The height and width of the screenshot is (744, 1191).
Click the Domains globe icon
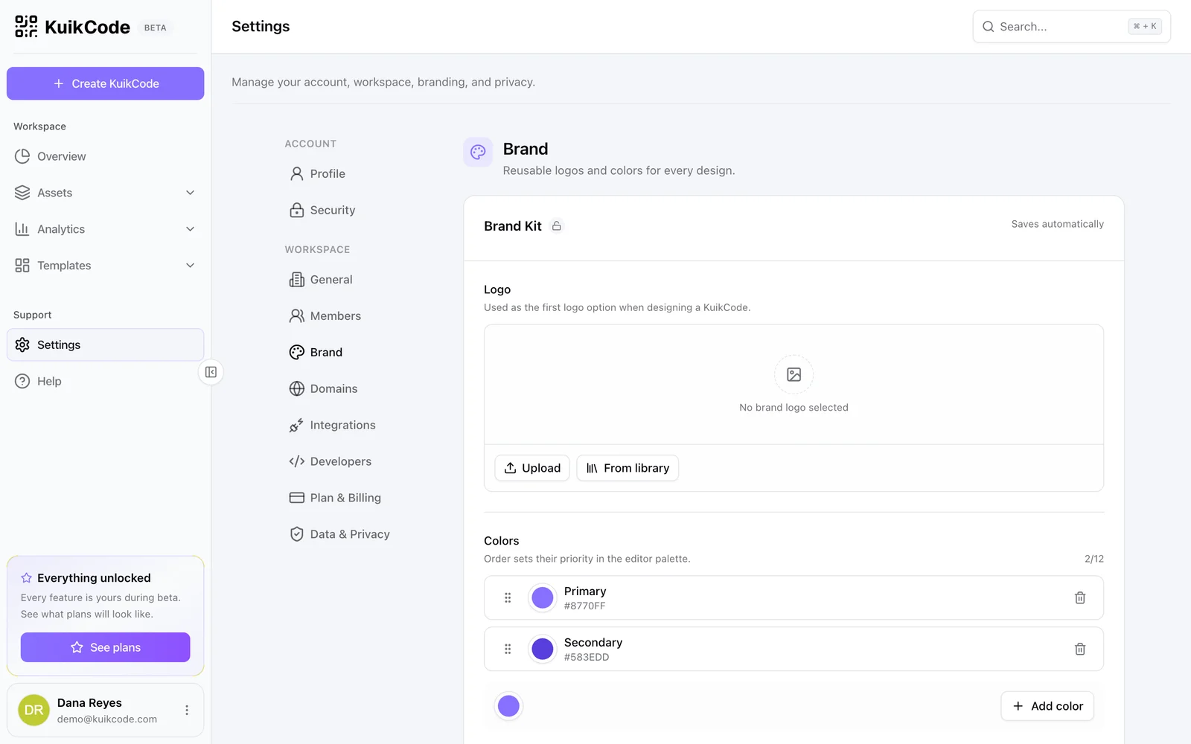(296, 388)
